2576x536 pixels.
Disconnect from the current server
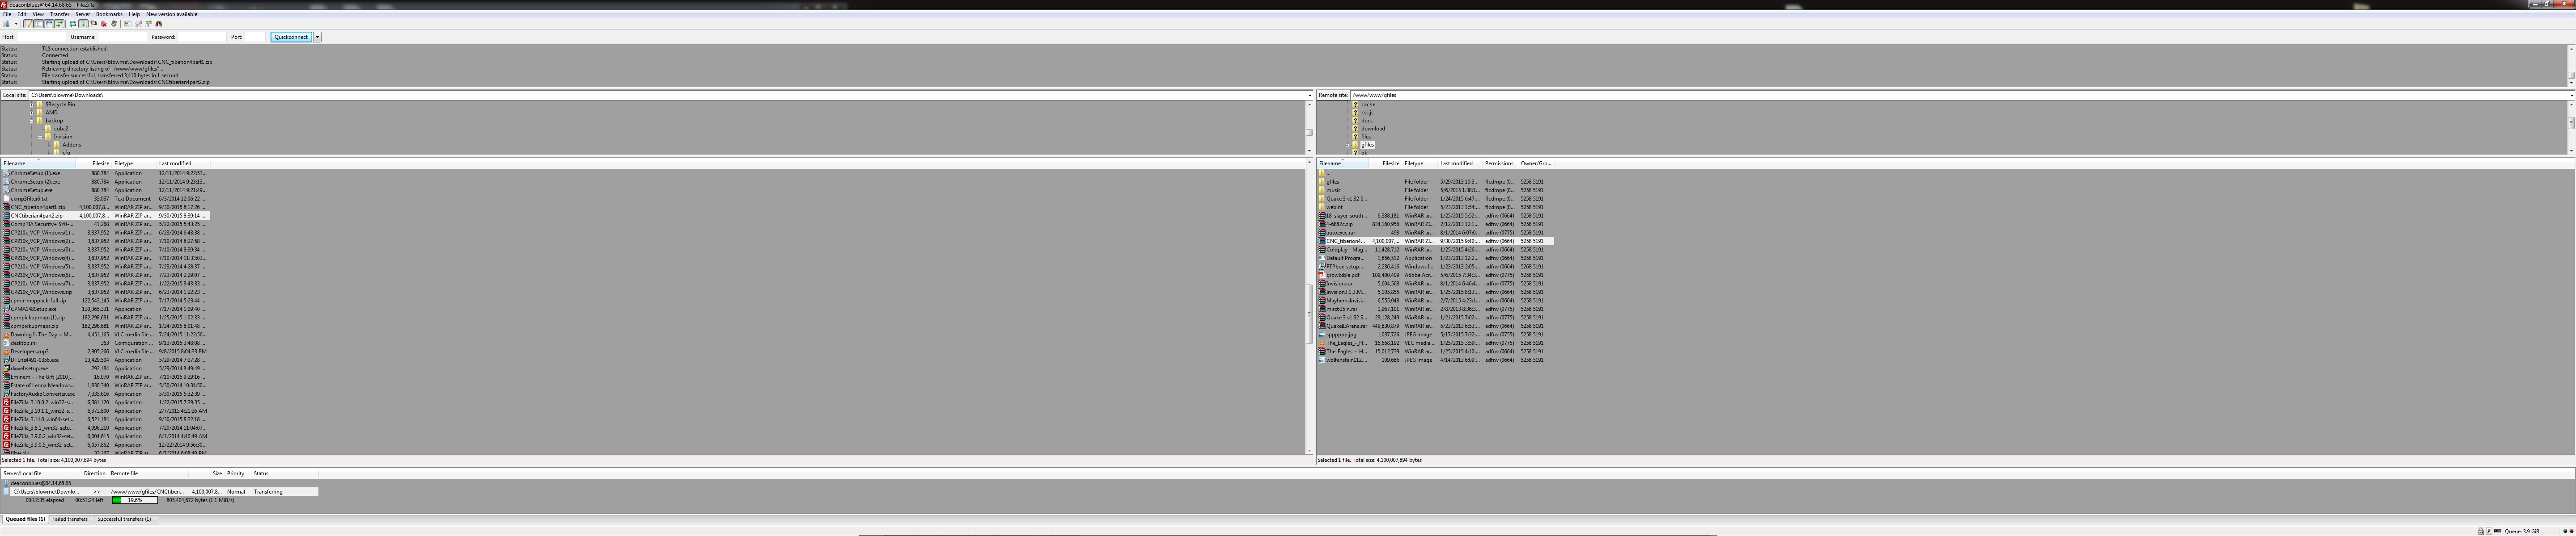point(104,24)
